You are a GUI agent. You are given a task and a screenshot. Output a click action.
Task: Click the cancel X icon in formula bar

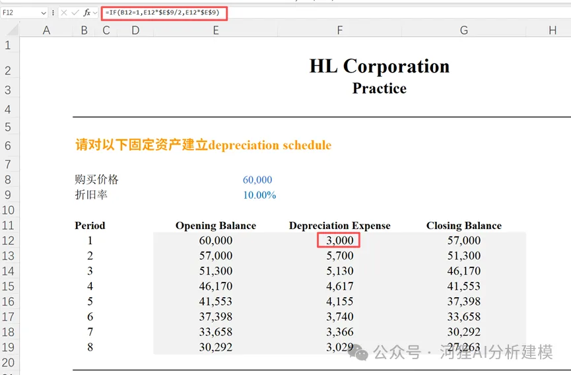(64, 13)
